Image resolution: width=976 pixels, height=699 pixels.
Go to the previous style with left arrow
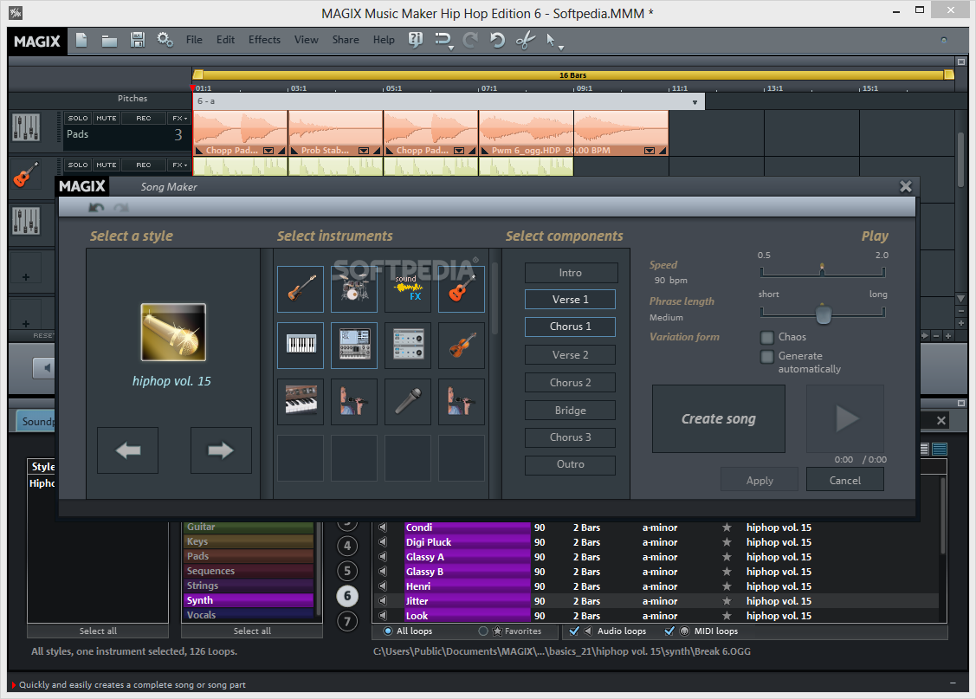(x=127, y=450)
